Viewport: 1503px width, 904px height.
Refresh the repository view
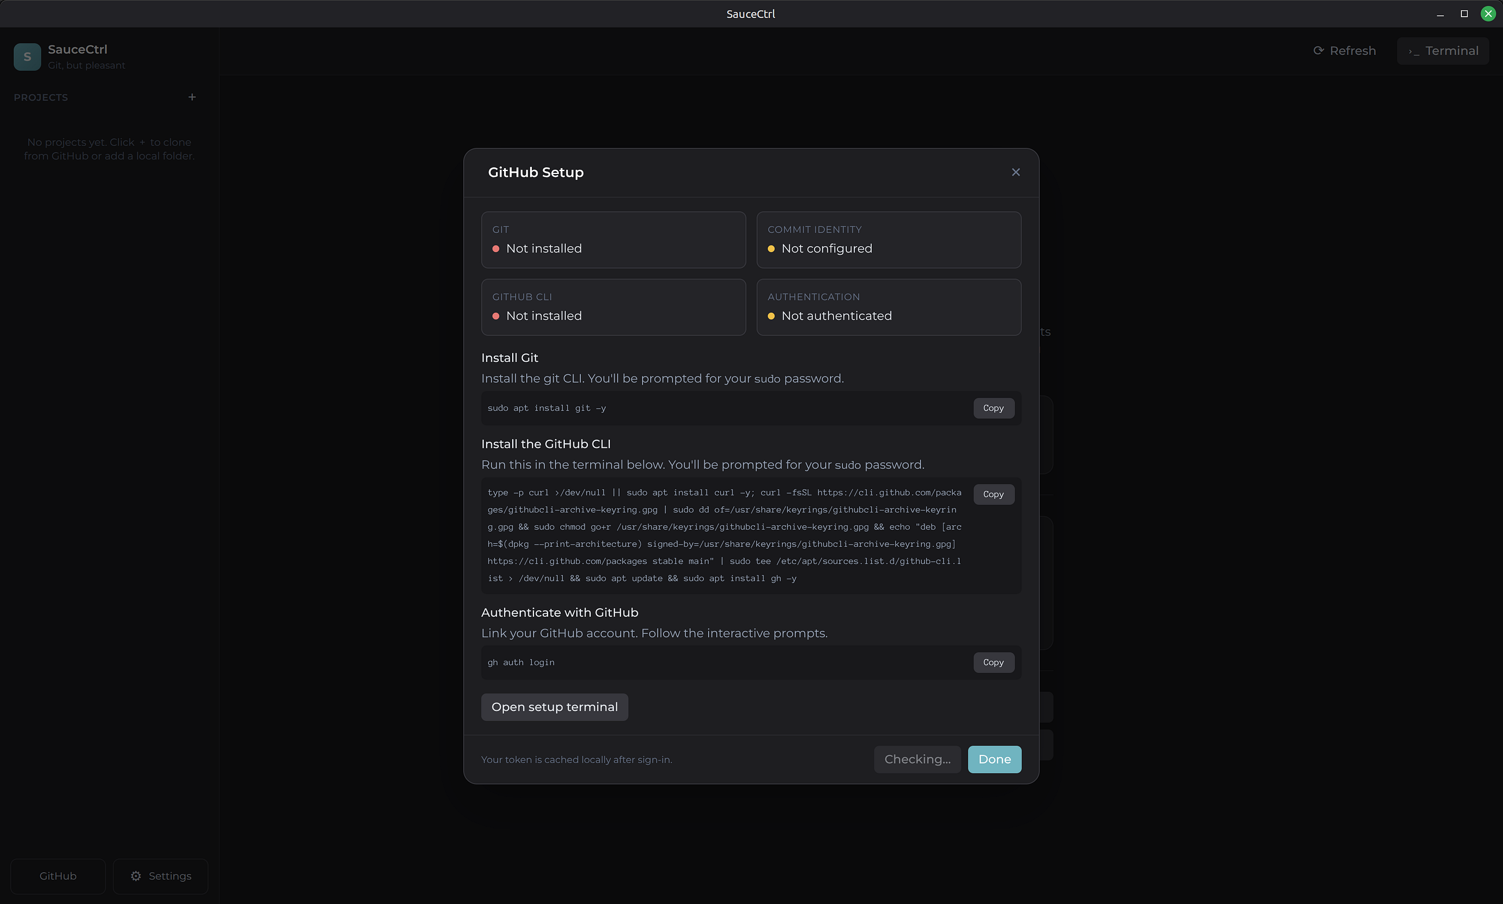[1345, 50]
